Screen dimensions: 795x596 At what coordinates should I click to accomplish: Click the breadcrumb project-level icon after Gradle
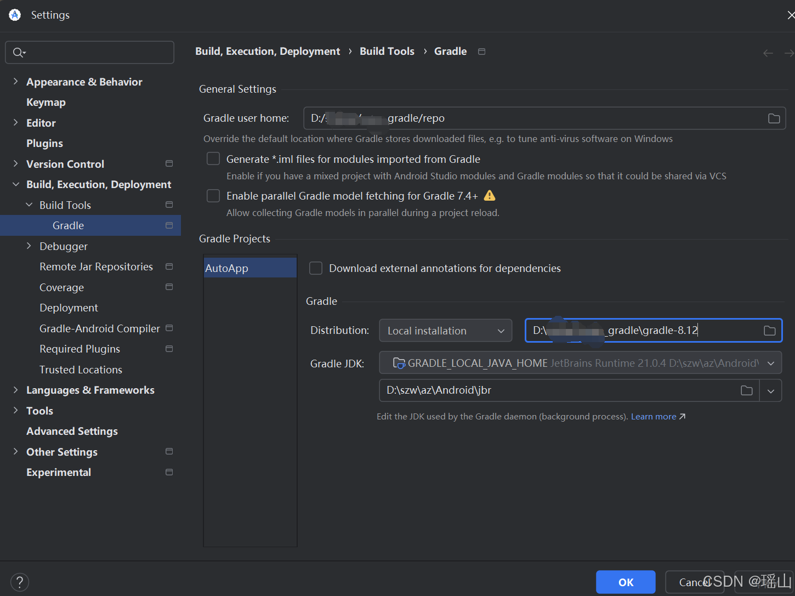pyautogui.click(x=481, y=52)
